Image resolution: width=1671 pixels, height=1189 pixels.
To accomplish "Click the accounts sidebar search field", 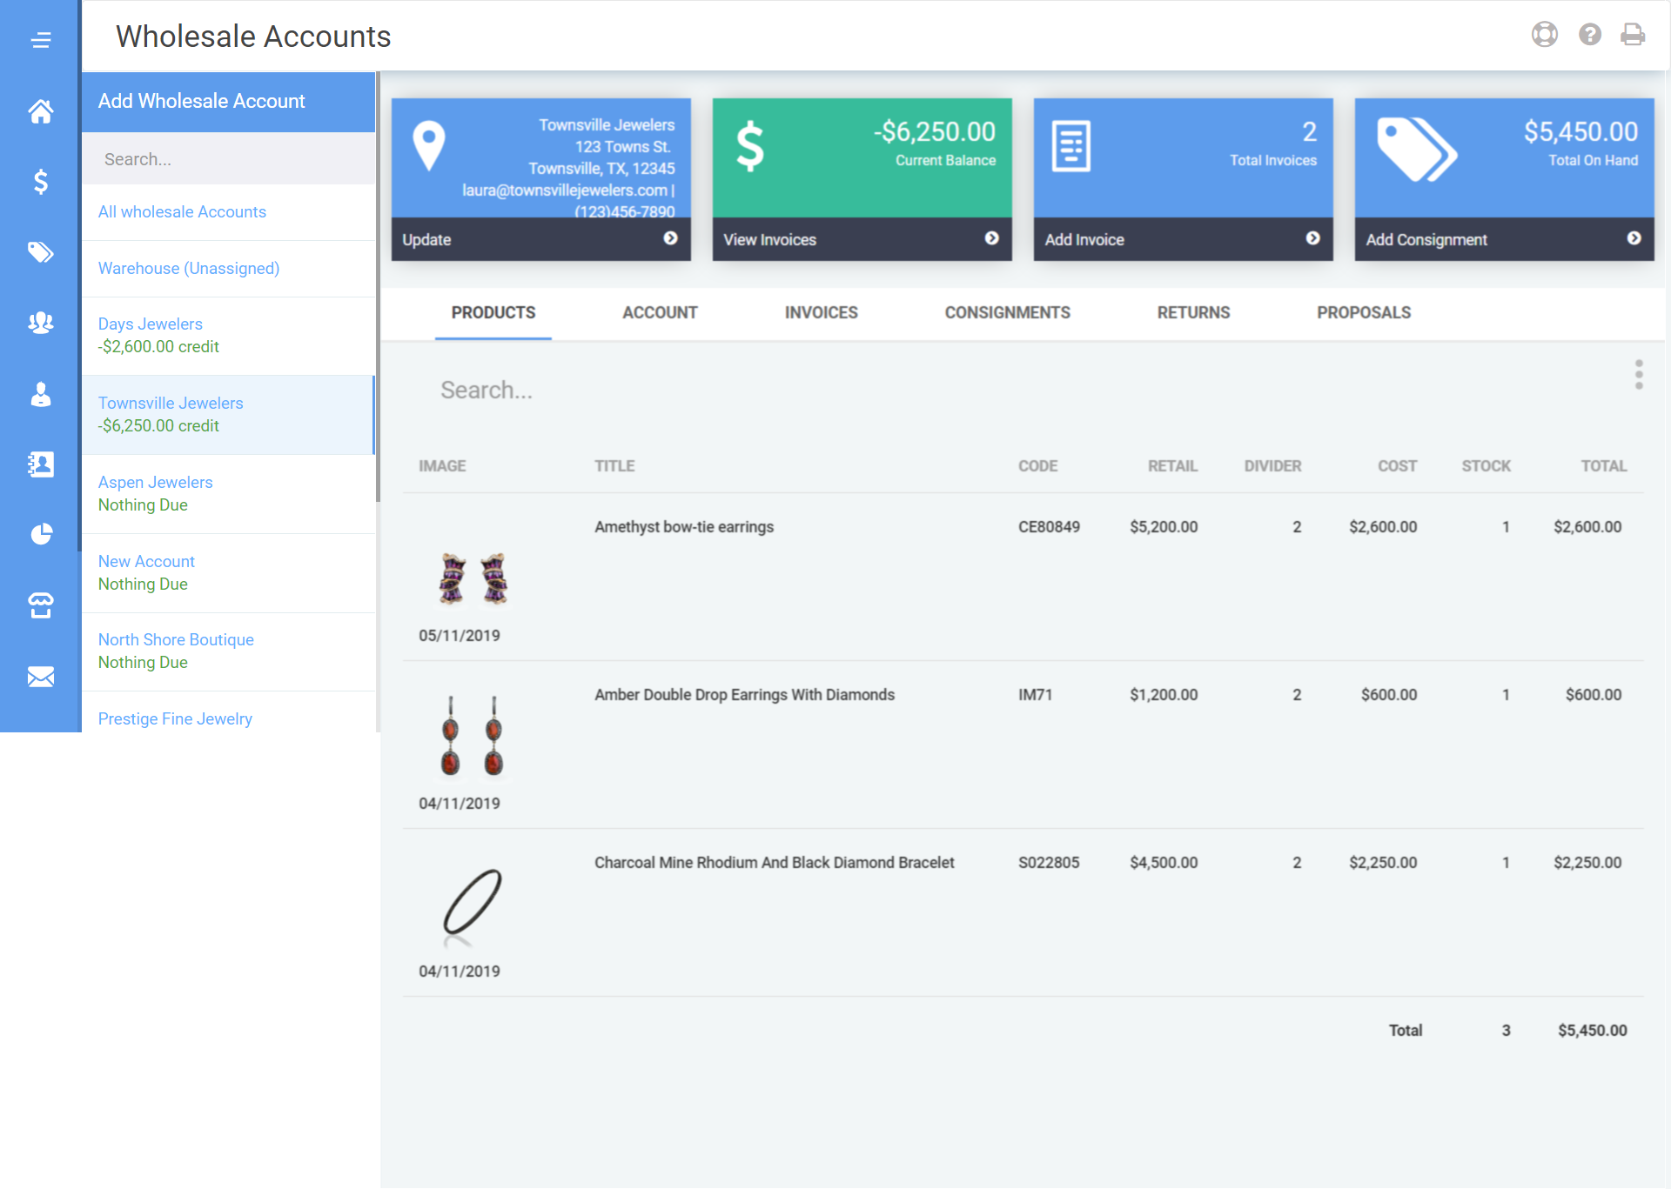I will pos(228,159).
